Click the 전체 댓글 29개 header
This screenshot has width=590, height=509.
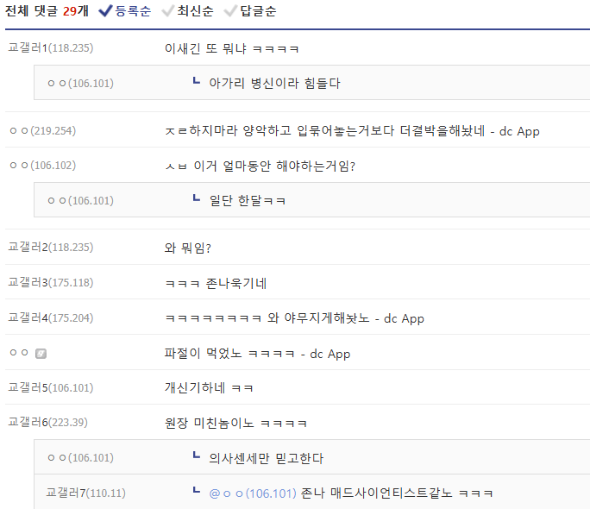tap(47, 11)
